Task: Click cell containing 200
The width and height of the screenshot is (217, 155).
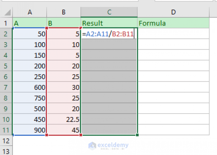Action: click(30, 66)
